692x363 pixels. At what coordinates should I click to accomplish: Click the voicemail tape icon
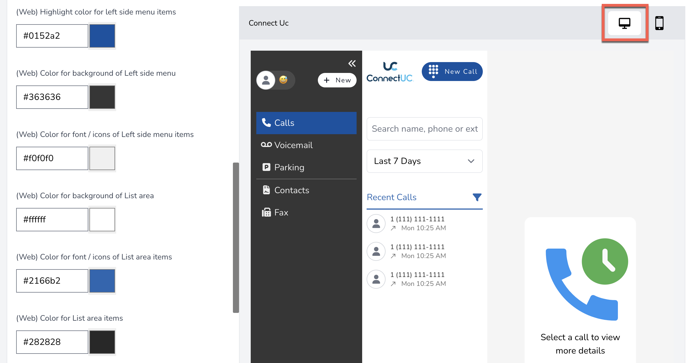266,145
